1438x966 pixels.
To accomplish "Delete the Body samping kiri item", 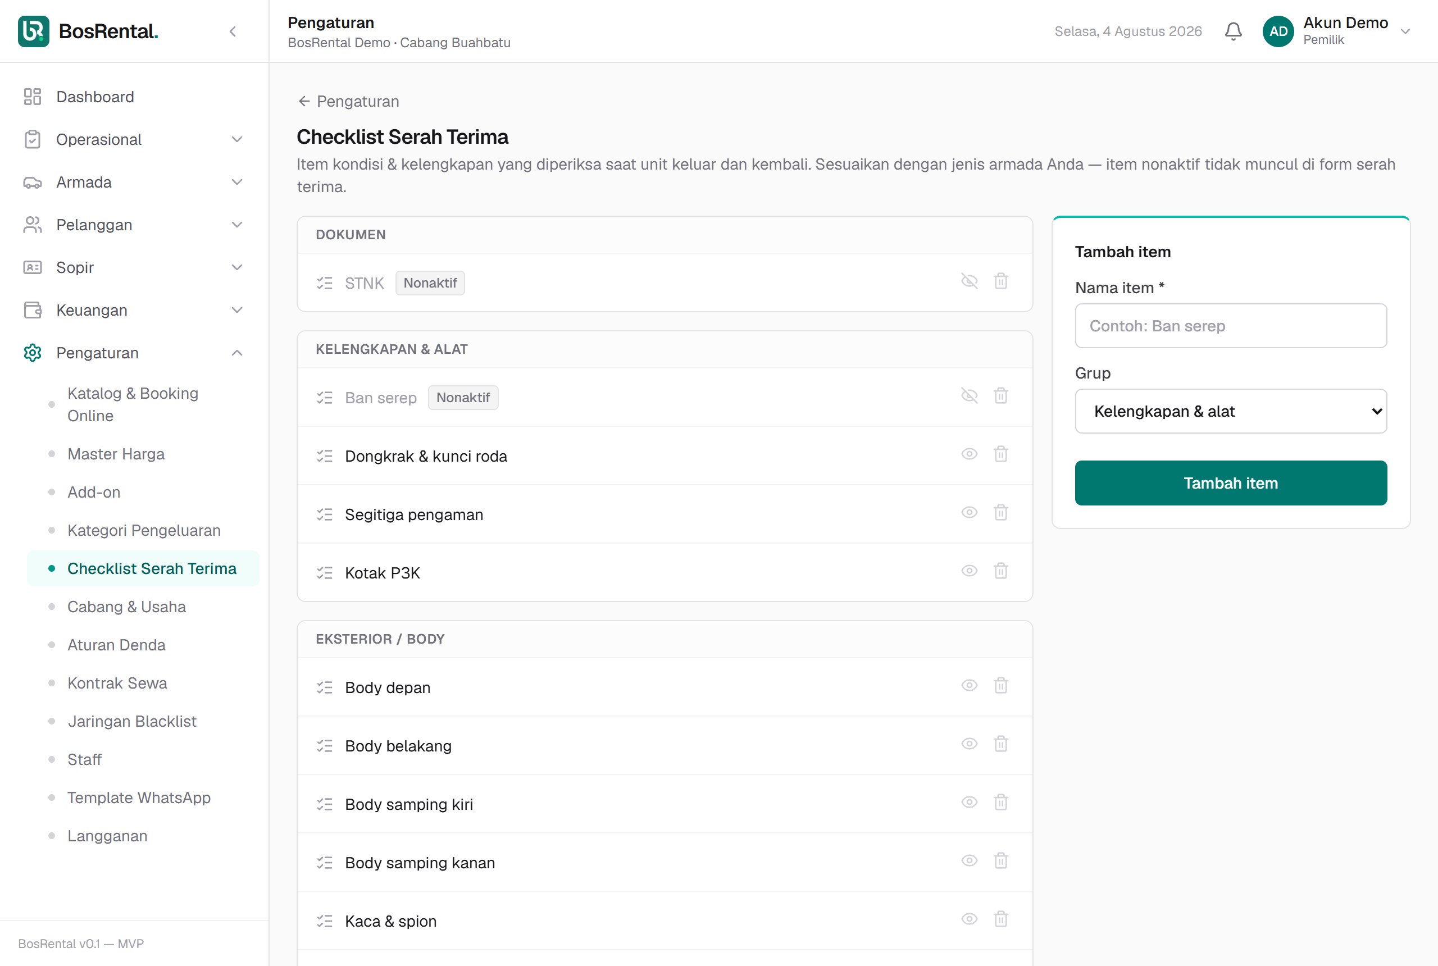I will 1000,803.
